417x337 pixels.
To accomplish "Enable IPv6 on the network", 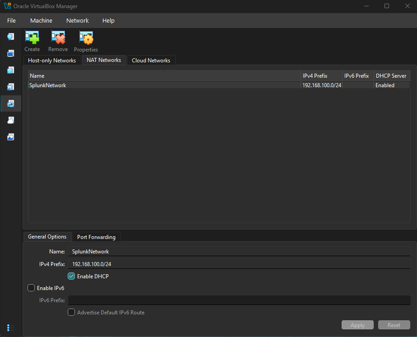I will tap(31, 288).
